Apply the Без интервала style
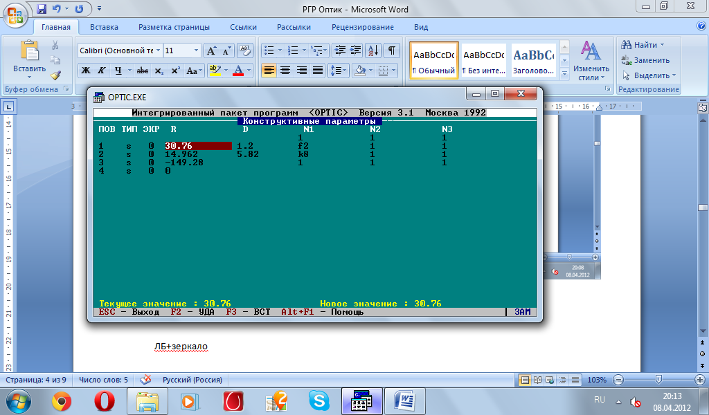 point(483,60)
